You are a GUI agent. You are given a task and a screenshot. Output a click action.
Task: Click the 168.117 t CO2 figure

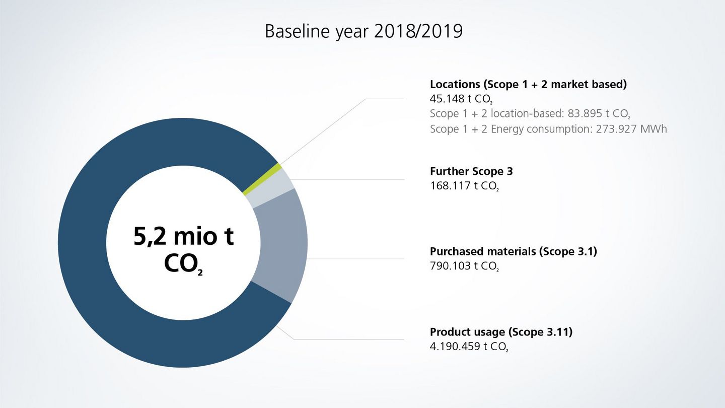tap(464, 185)
